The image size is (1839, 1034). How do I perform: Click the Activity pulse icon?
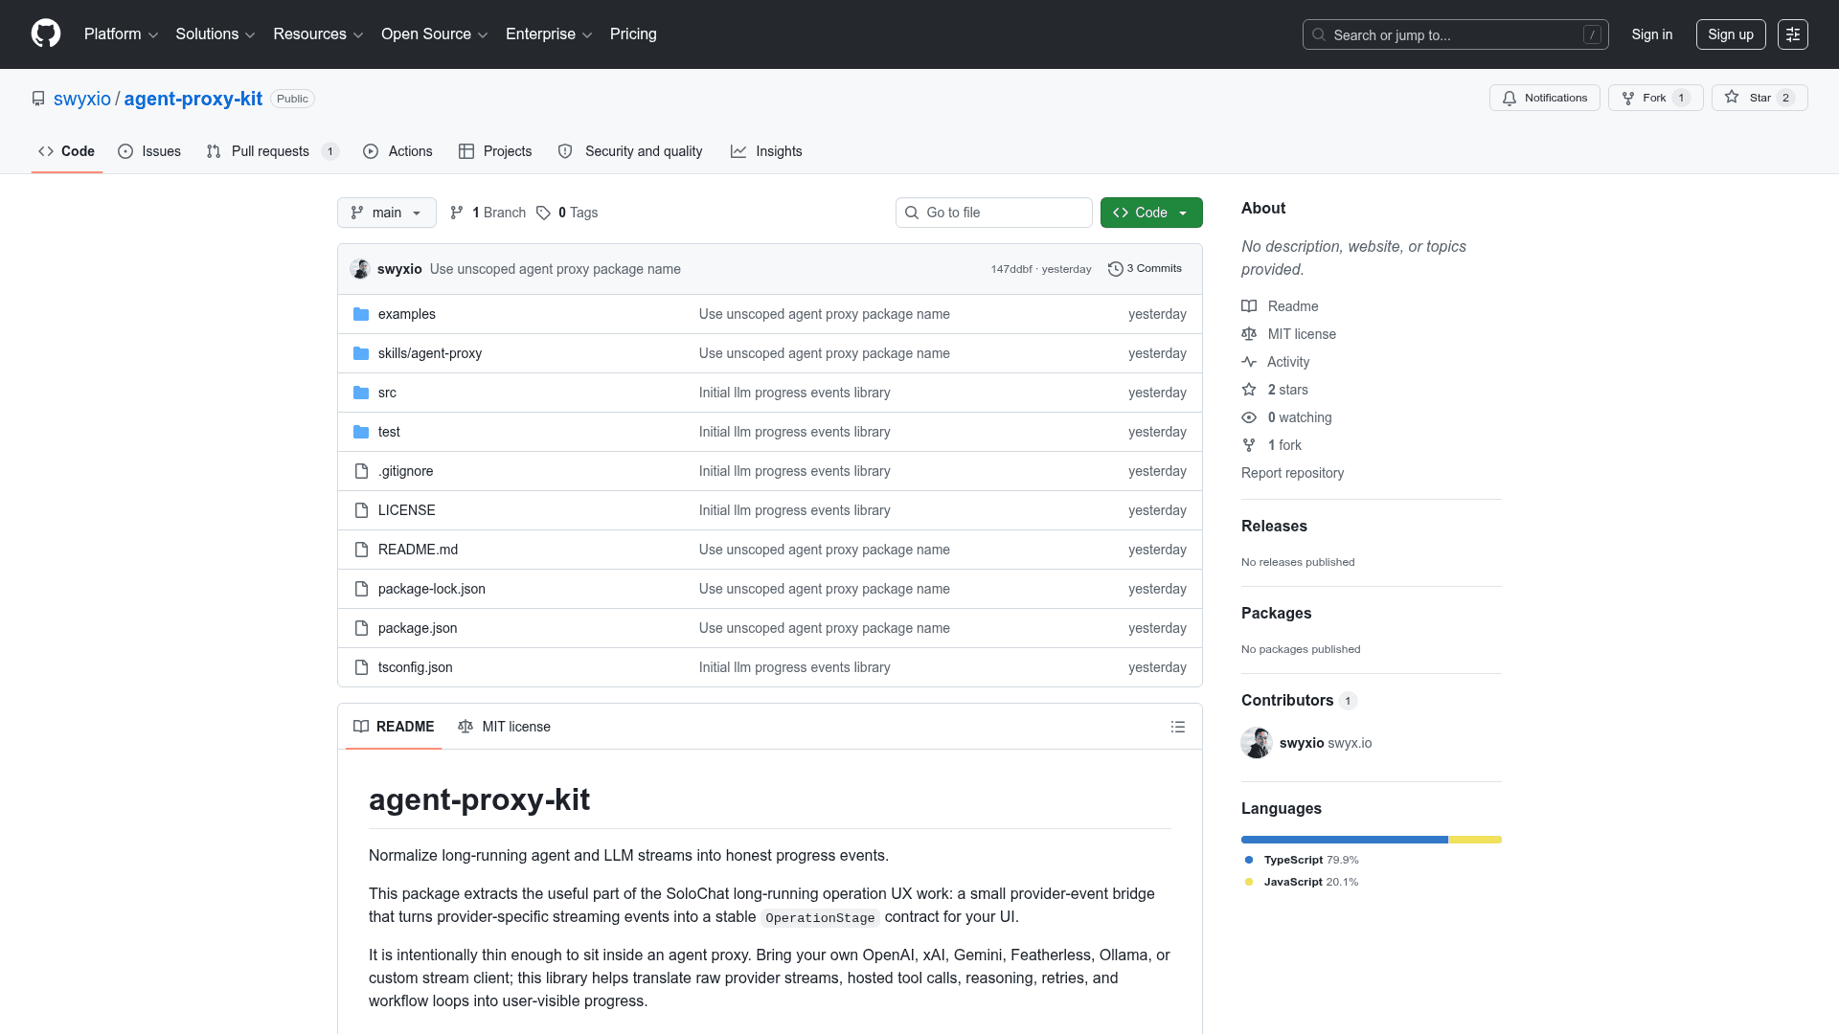(1249, 362)
